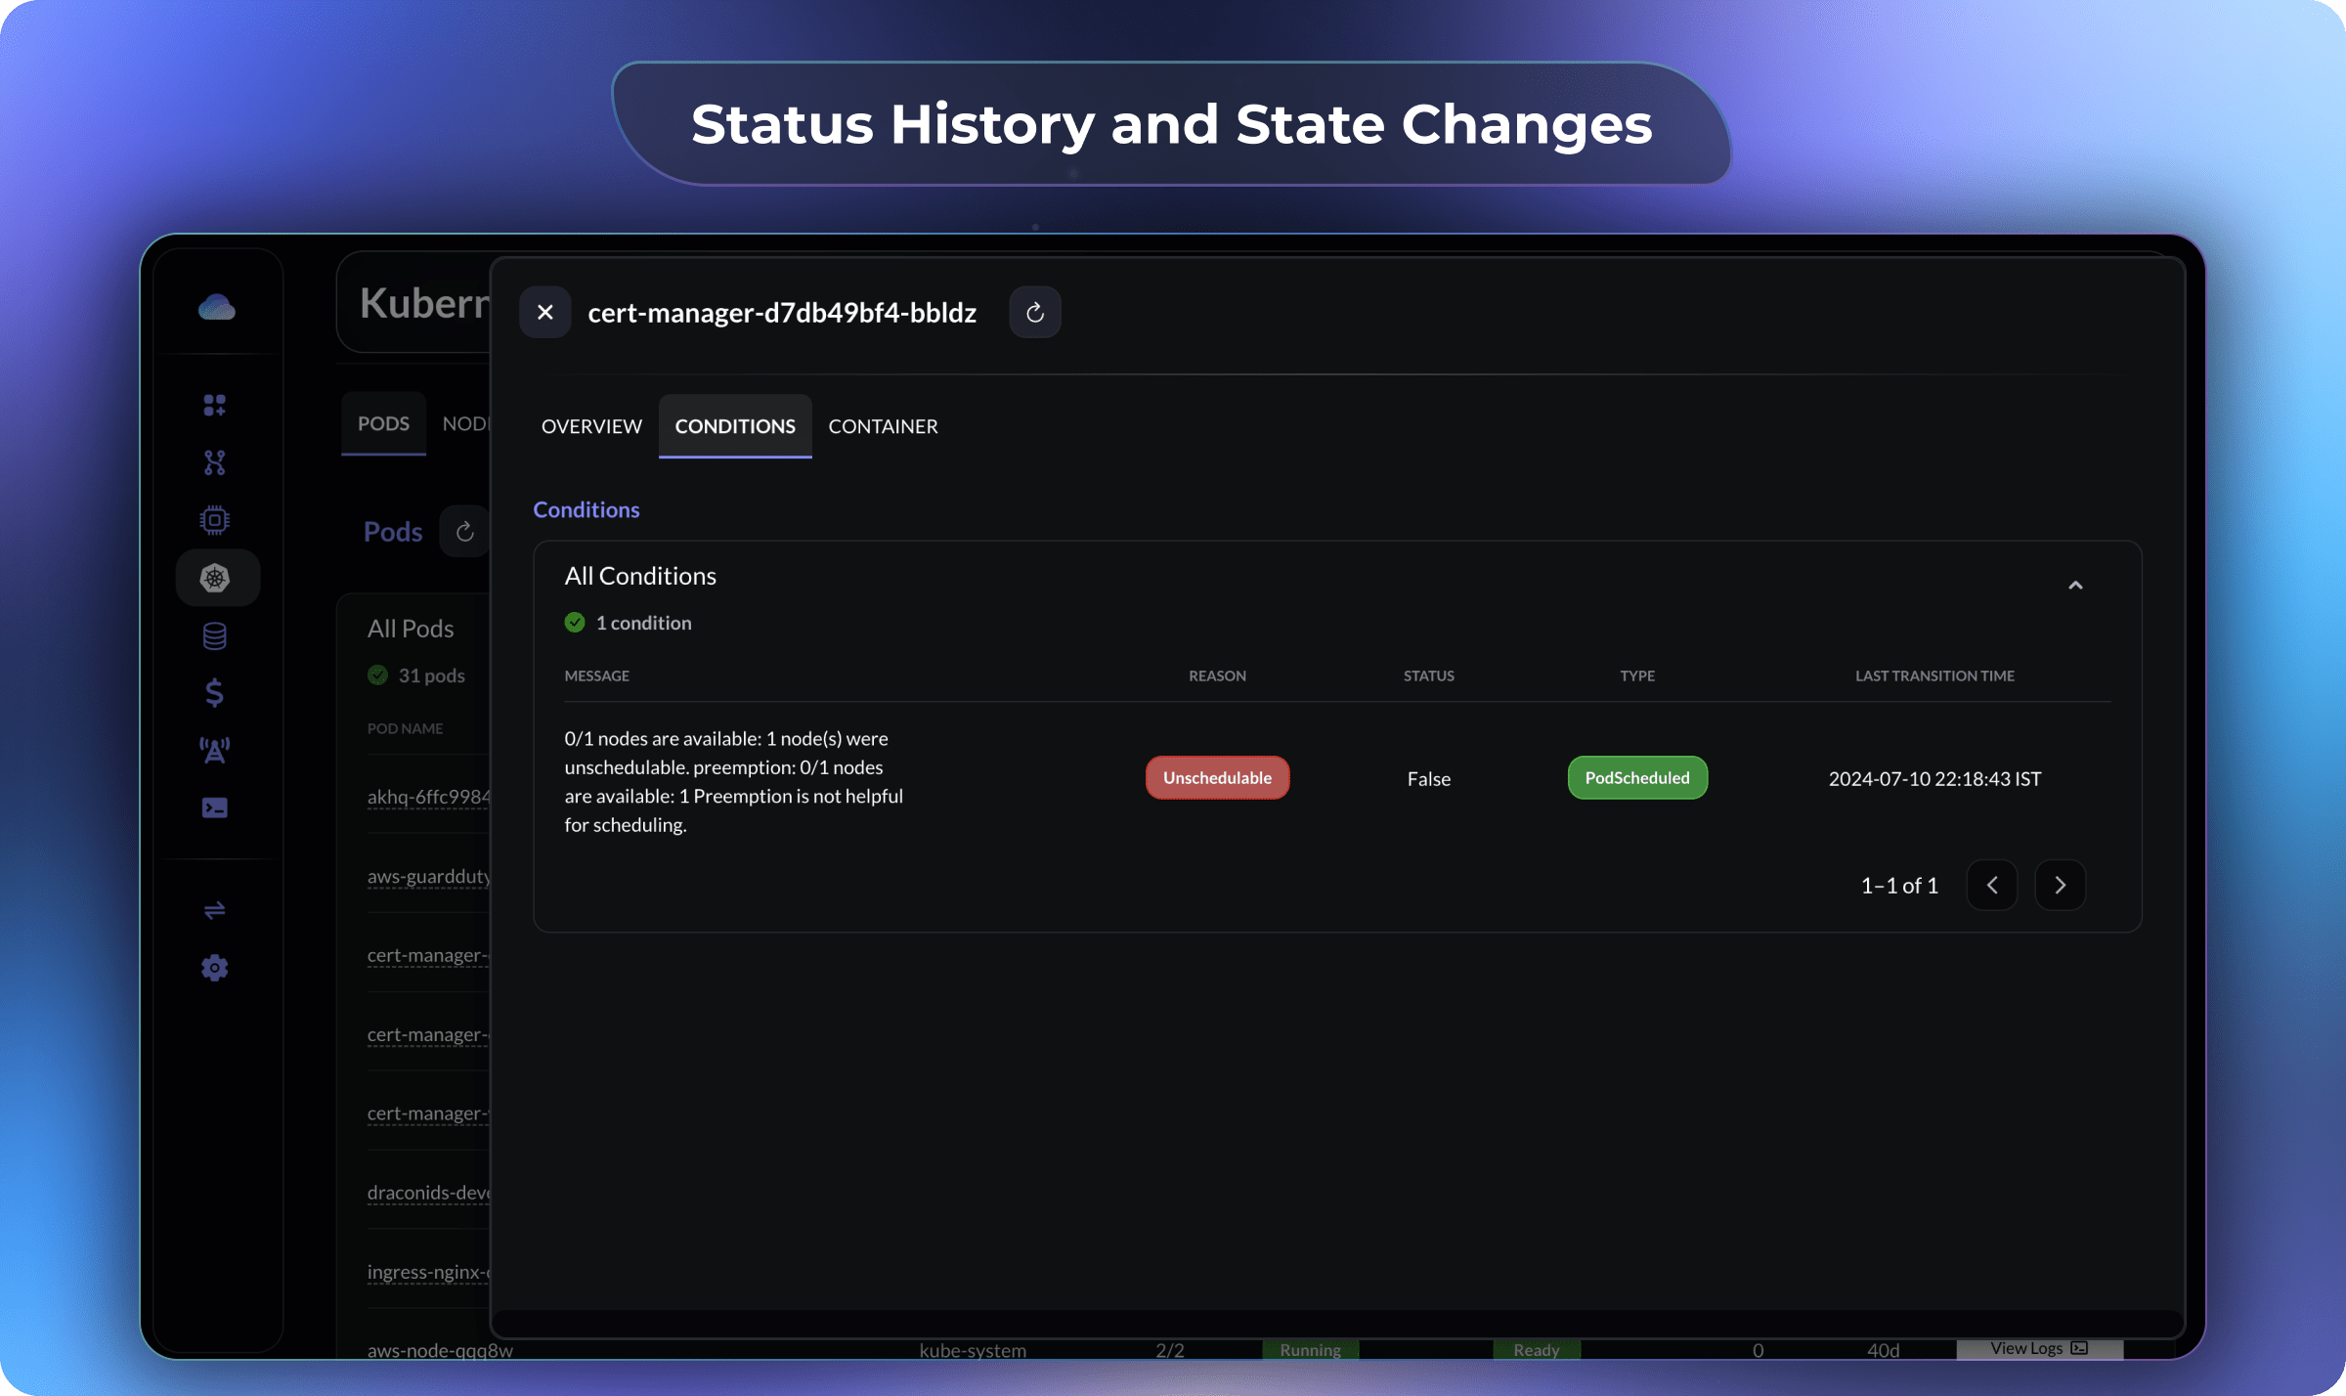Open the NODES tab
This screenshot has width=2346, height=1396.
(468, 423)
